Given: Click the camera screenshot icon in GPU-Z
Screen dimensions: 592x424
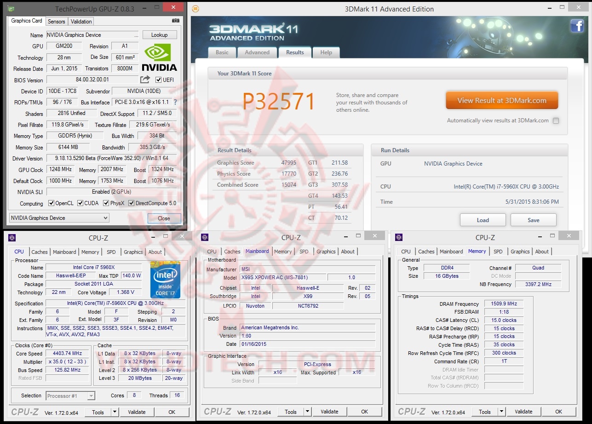Looking at the screenshot, I should pyautogui.click(x=175, y=21).
